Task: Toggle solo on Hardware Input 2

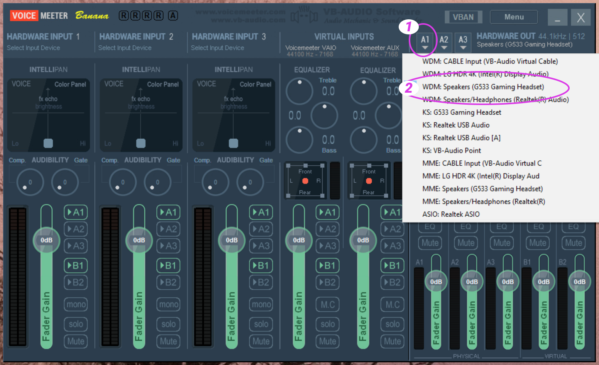Action: (168, 324)
